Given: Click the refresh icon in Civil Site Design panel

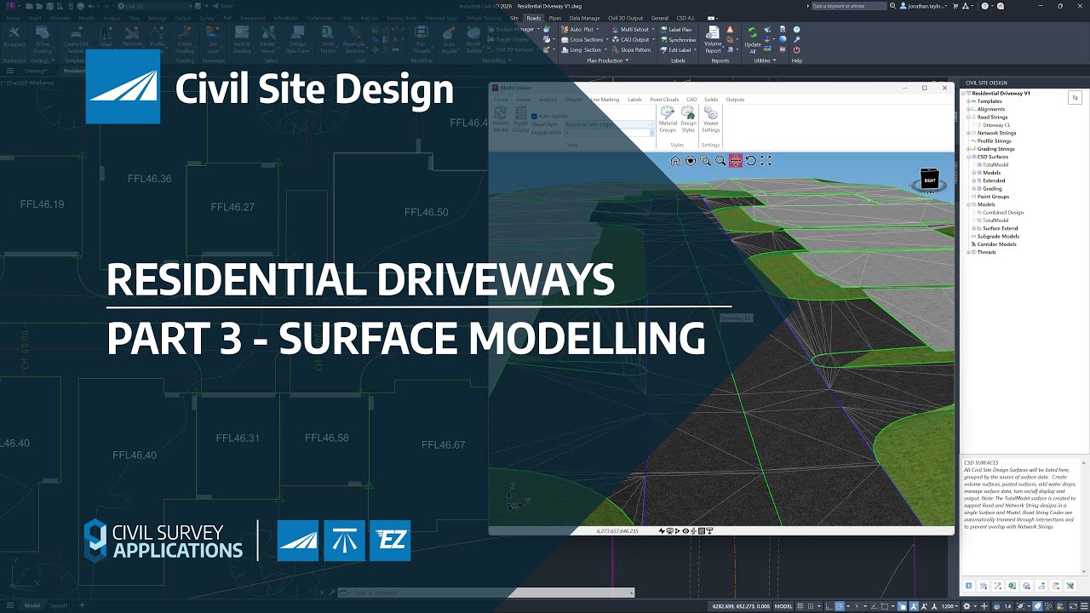Looking at the screenshot, I should tap(1075, 98).
